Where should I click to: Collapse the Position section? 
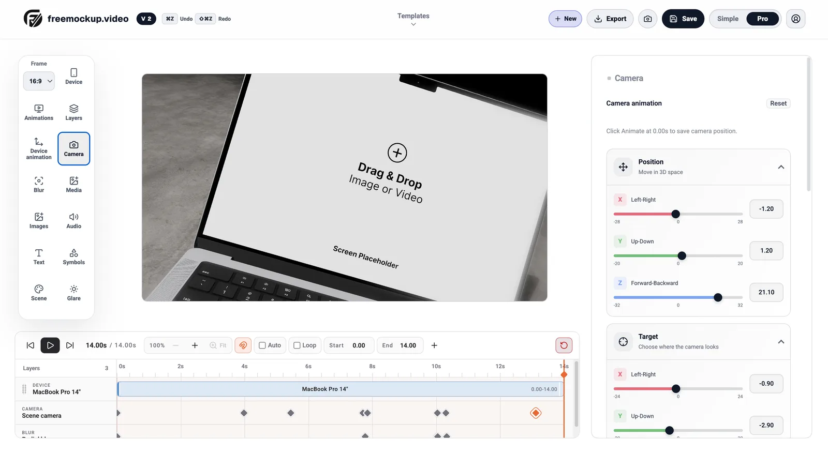click(x=781, y=167)
